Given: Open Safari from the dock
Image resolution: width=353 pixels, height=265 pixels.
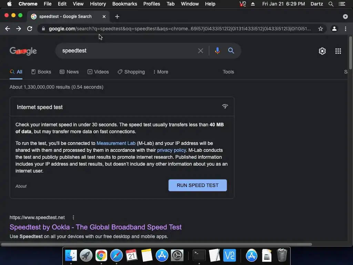Looking at the screenshot, I should click(117, 256).
